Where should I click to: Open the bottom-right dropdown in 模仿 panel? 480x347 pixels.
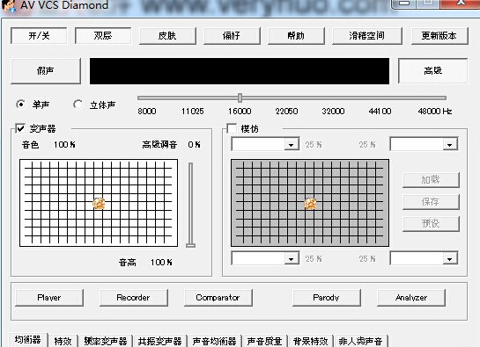(450, 259)
